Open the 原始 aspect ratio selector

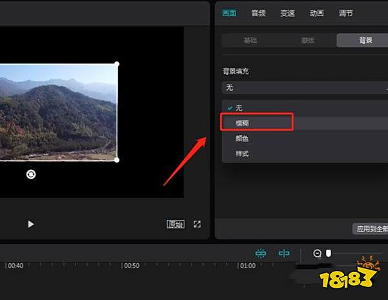175,224
